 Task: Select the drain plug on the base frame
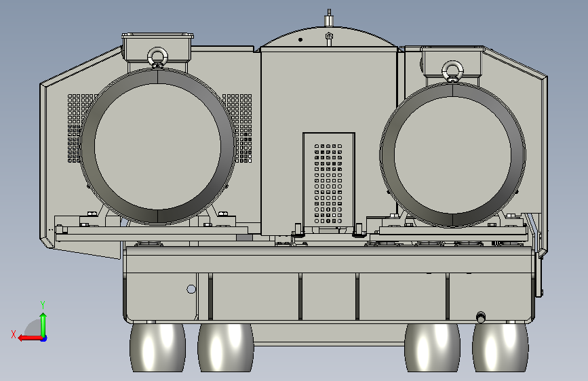tap(480, 317)
